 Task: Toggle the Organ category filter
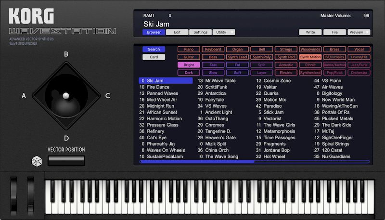click(x=237, y=50)
